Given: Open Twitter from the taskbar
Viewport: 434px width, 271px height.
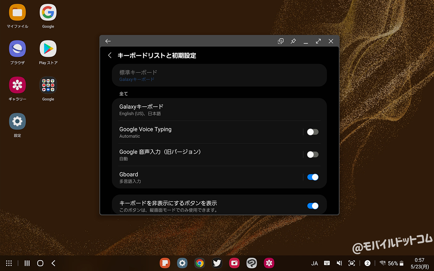Looking at the screenshot, I should point(217,263).
